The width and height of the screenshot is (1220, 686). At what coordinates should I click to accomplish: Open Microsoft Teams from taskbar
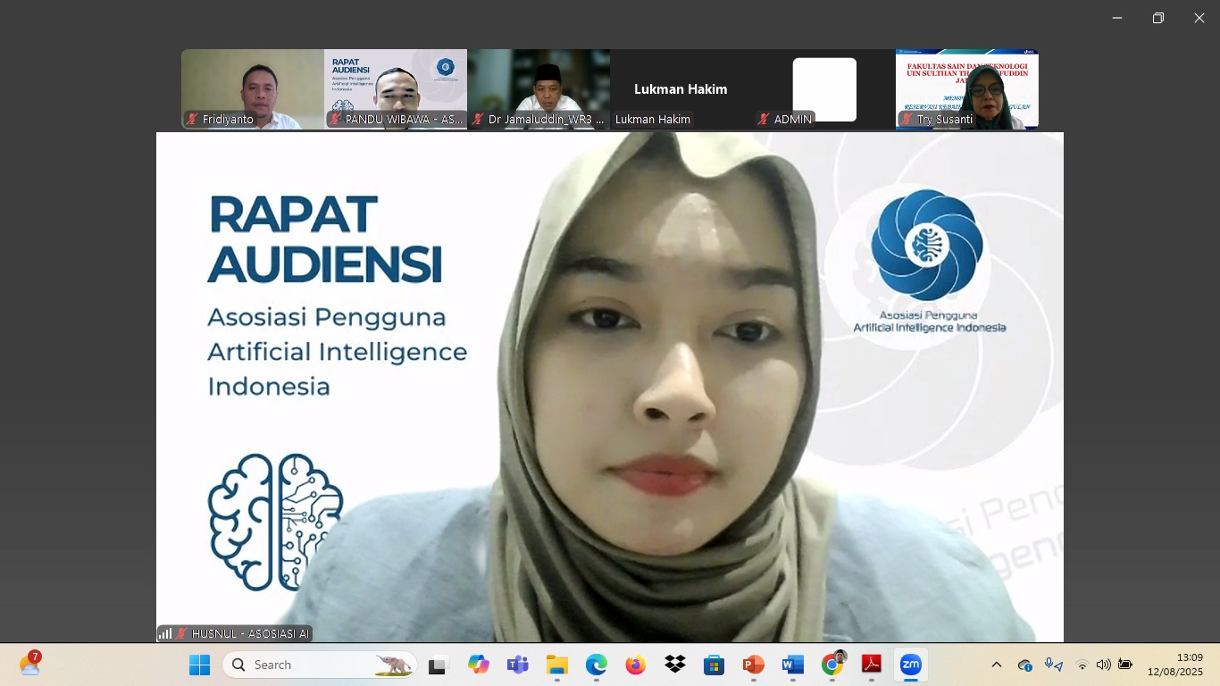pos(518,665)
